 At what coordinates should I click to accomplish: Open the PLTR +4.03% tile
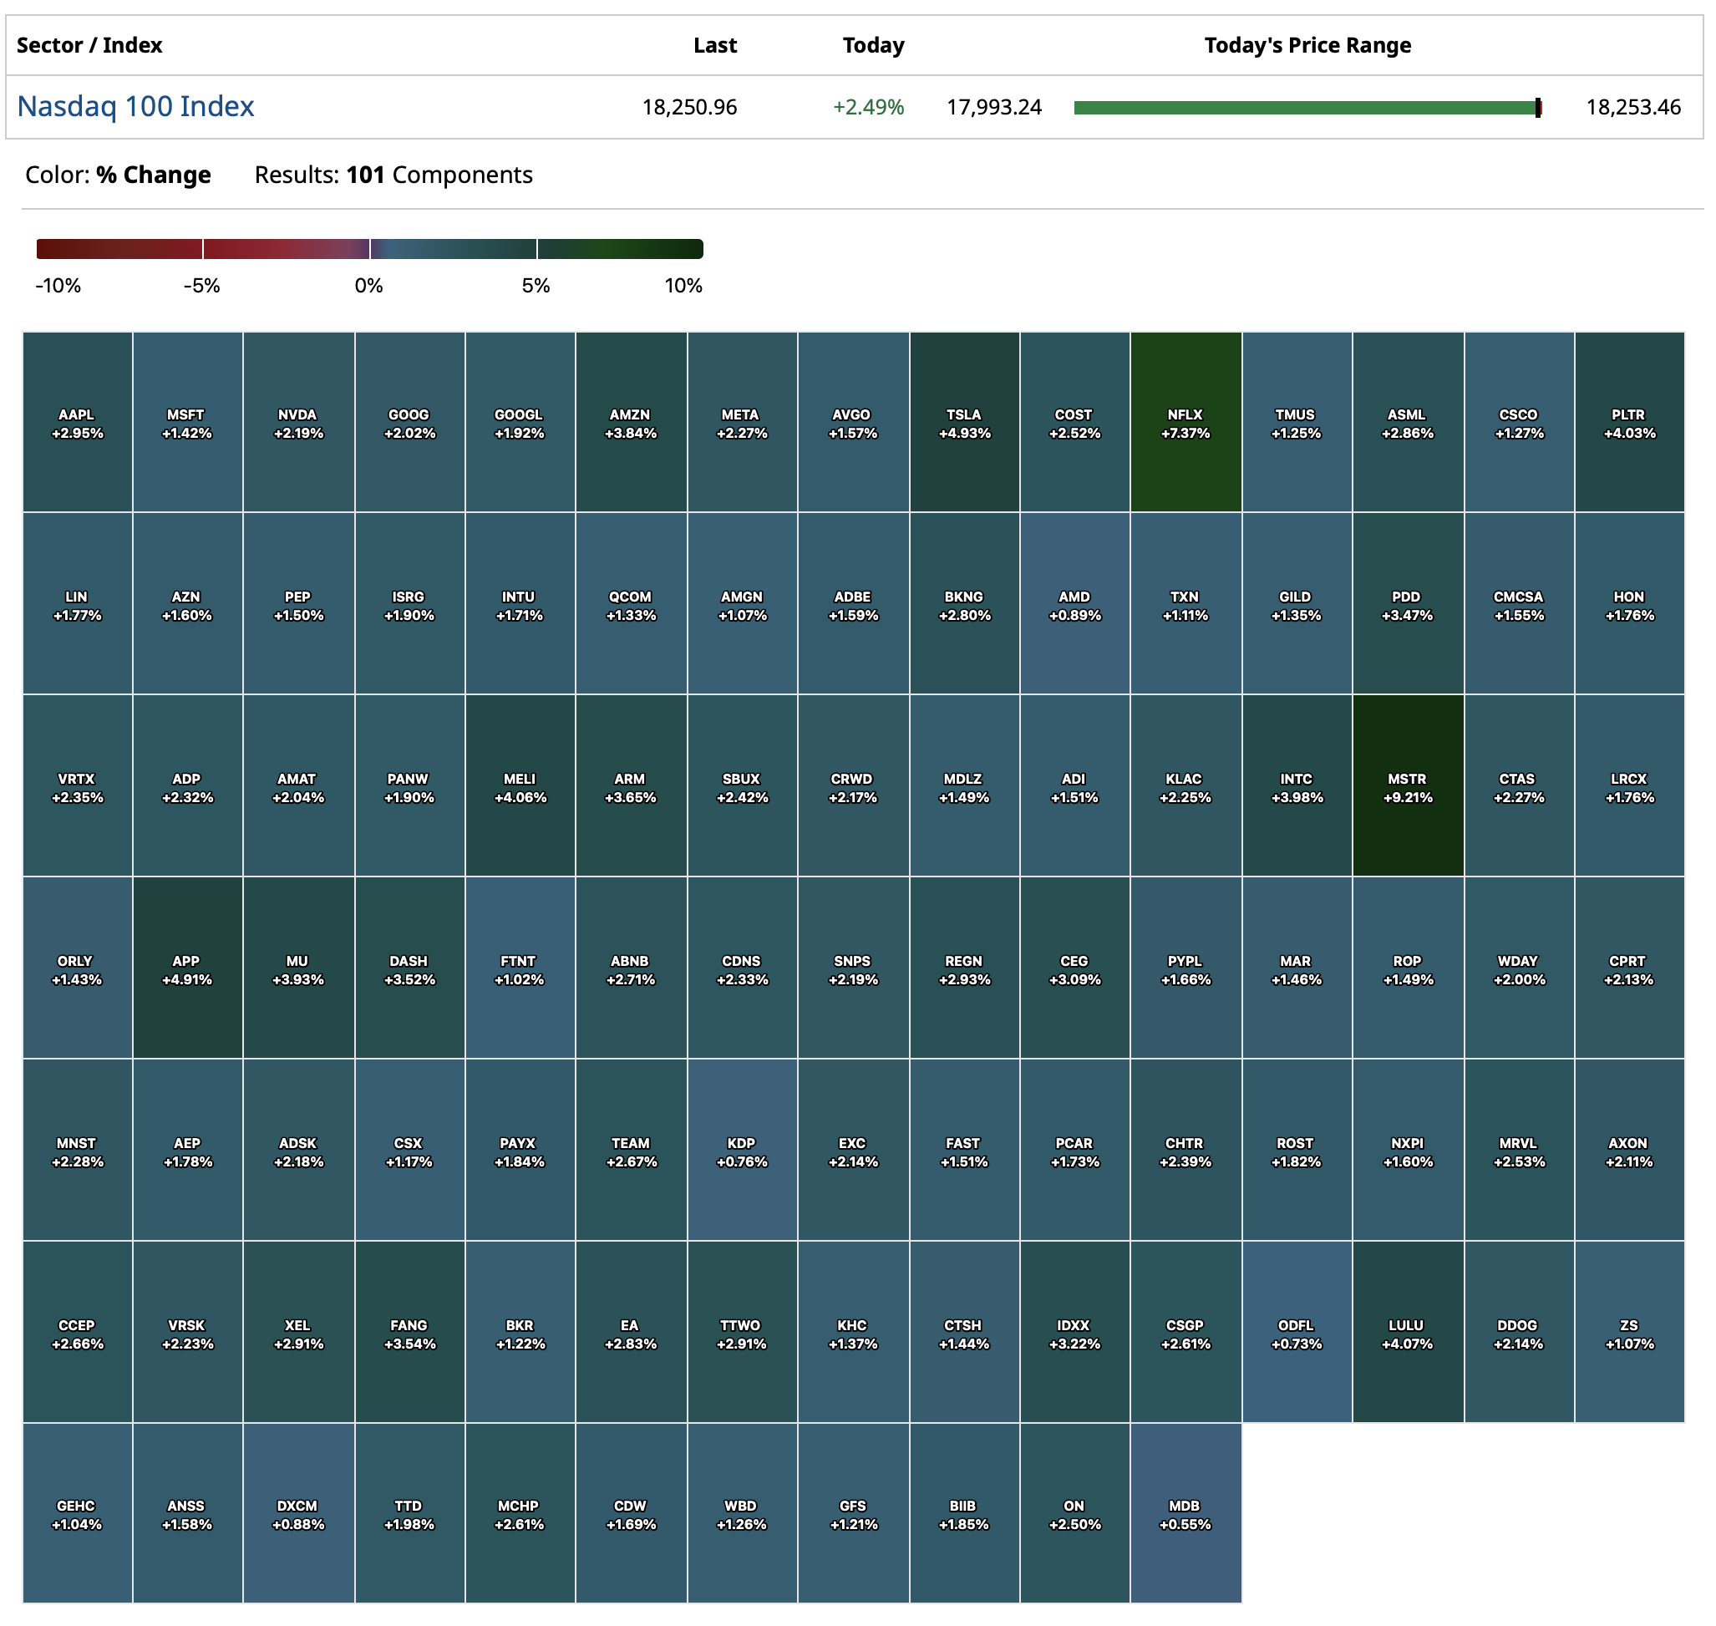(1628, 423)
